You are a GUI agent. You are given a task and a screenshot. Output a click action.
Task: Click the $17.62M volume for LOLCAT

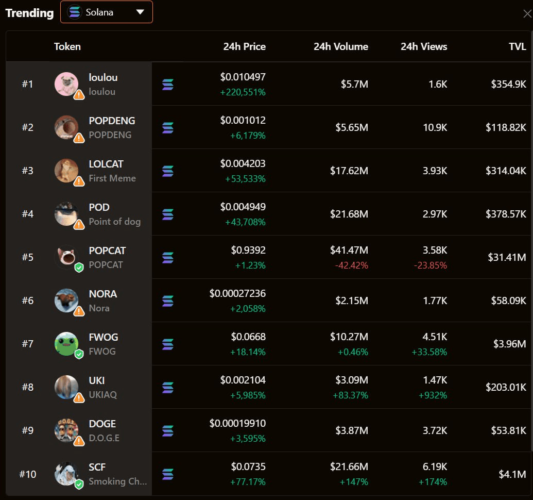pyautogui.click(x=349, y=171)
